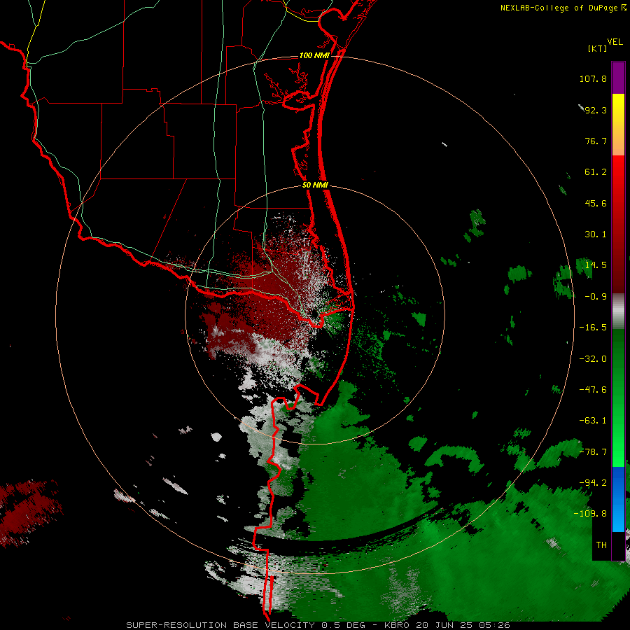This screenshot has height=630, width=630.
Task: Click the -78.7 velocity scale value
Action: tap(593, 452)
